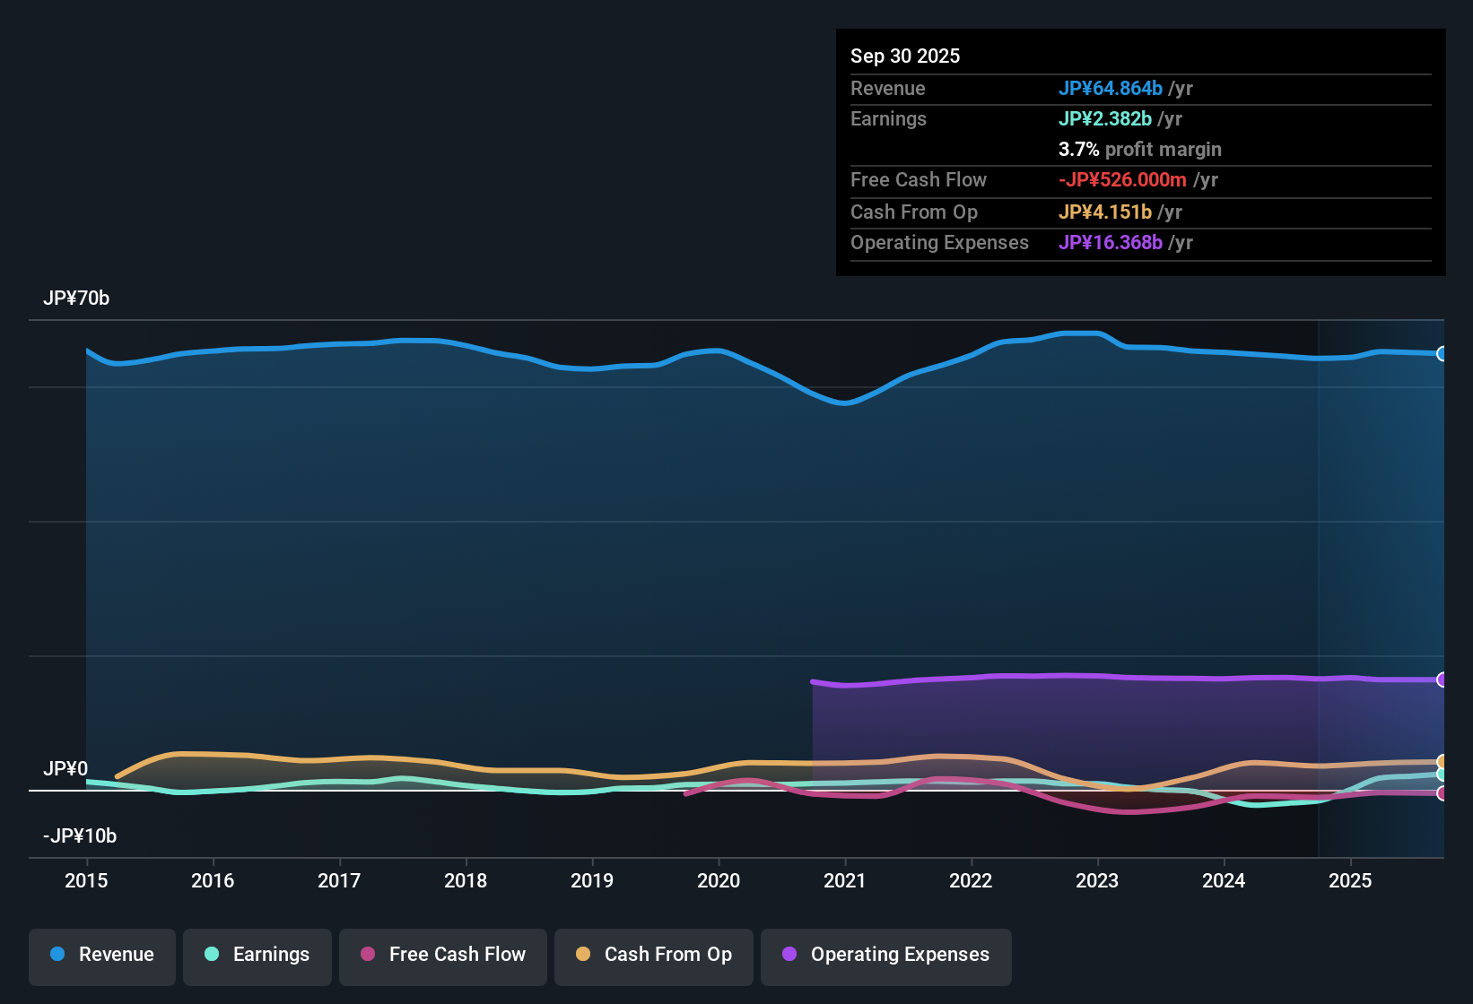Viewport: 1473px width, 1004px height.
Task: Click the Revenue endpoint marker on the chart
Action: 1442,354
